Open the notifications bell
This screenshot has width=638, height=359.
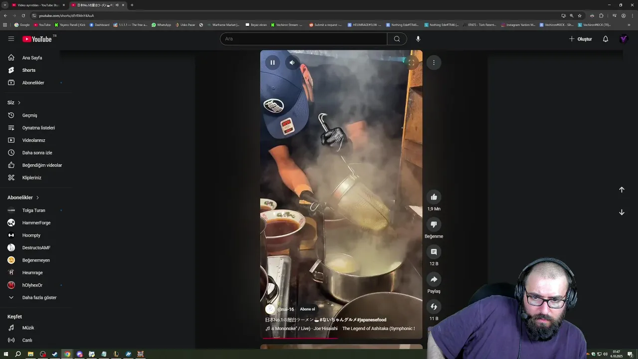tap(606, 39)
